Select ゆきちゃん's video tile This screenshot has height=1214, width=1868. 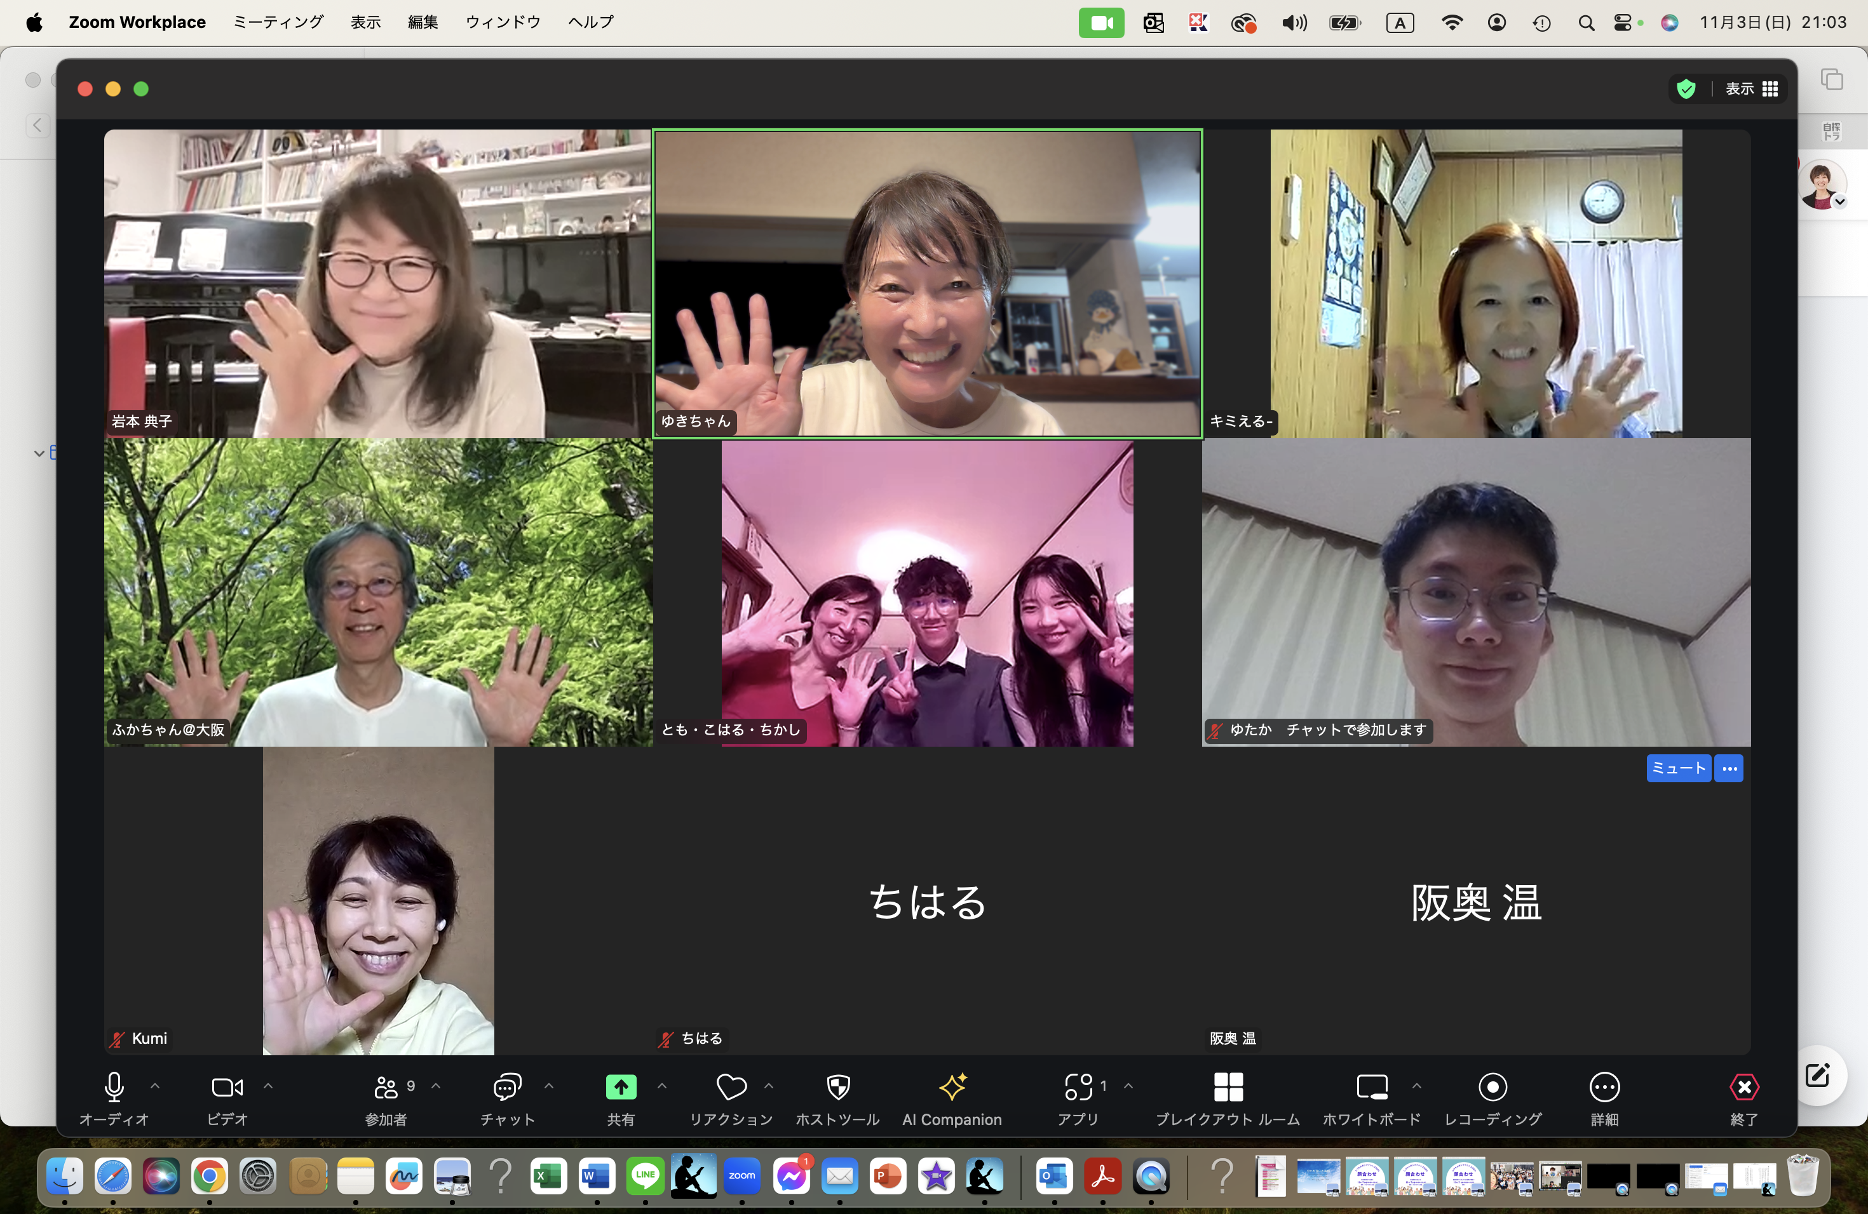tap(927, 283)
